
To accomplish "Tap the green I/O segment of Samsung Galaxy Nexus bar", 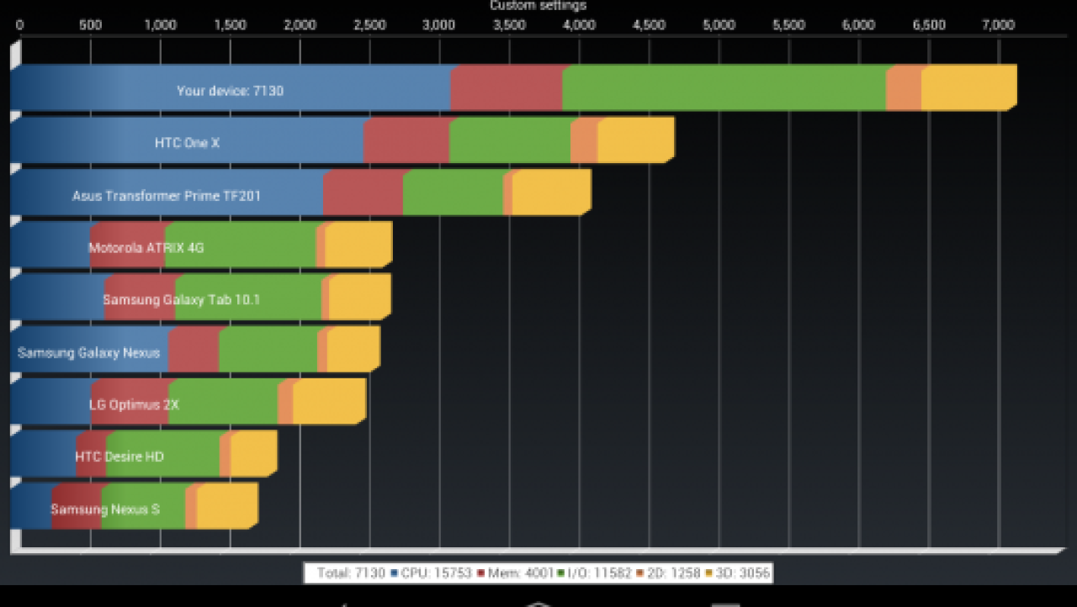I will [268, 349].
